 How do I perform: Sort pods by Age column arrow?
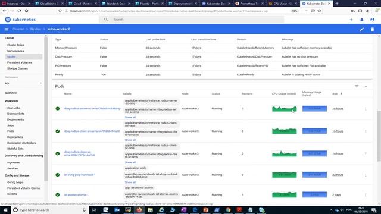pos(341,94)
